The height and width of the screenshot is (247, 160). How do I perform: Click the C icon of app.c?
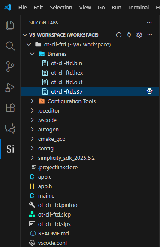(x=32, y=177)
